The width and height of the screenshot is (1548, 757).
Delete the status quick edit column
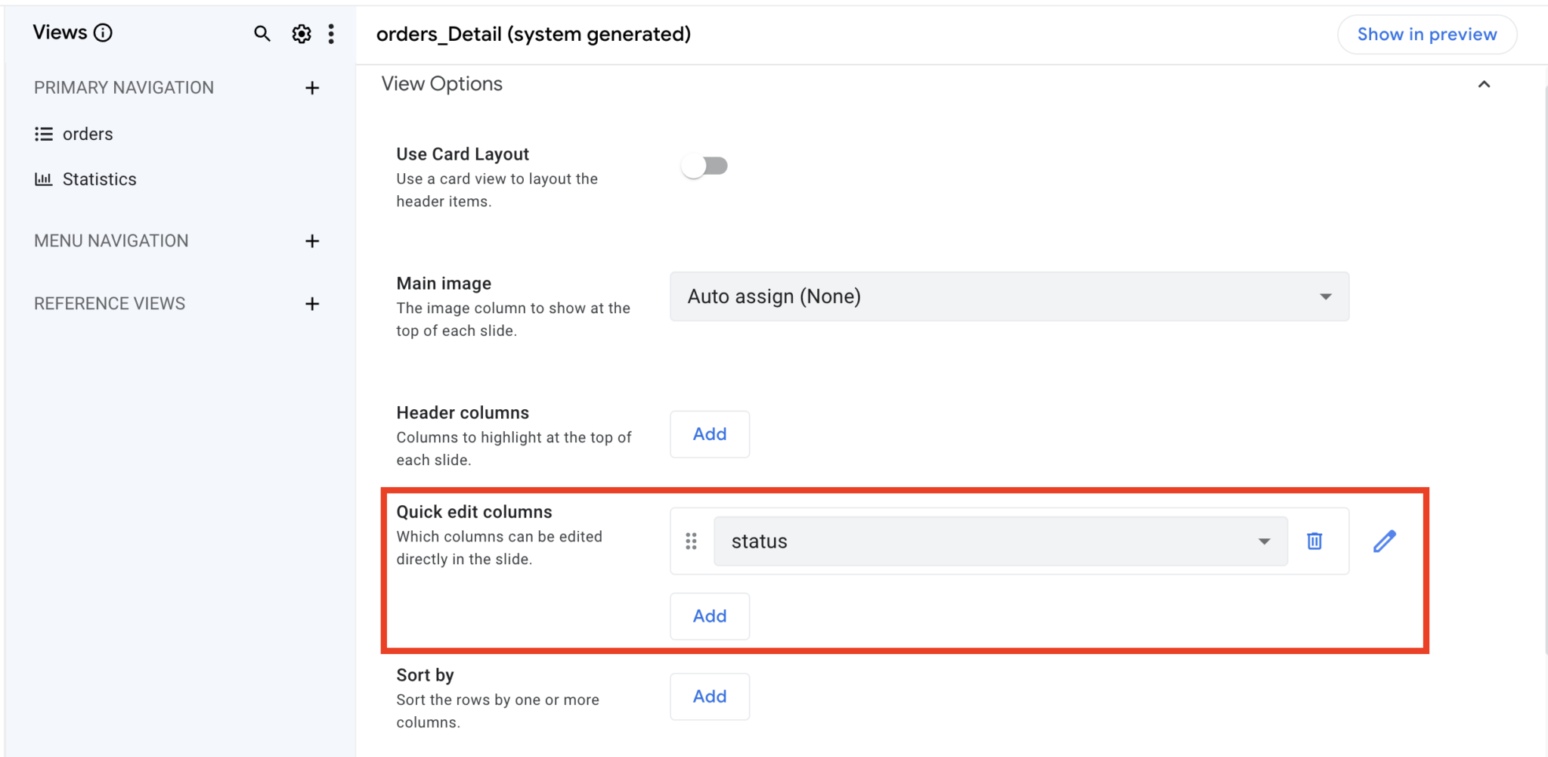(1314, 541)
